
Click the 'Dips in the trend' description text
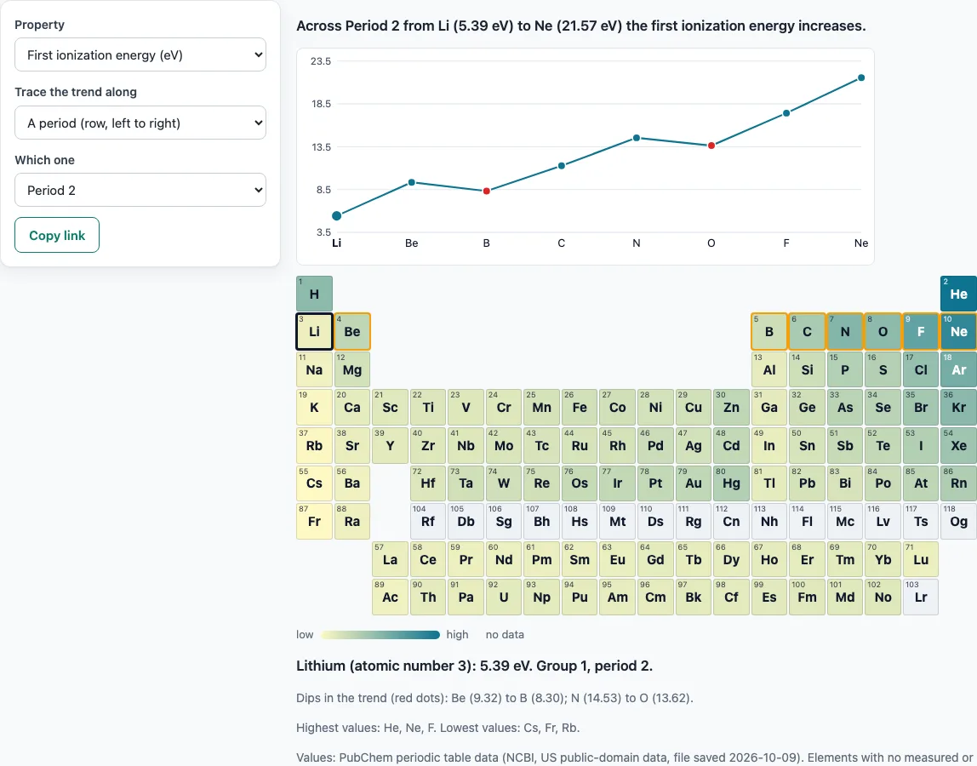point(494,697)
